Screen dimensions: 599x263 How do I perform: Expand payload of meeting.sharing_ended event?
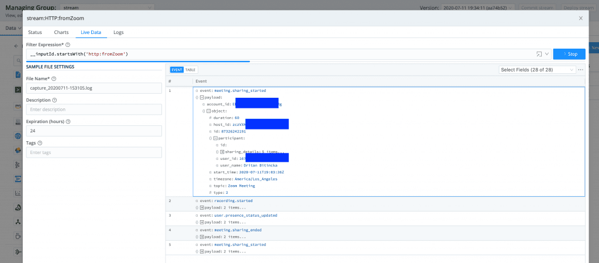[x=202, y=237]
